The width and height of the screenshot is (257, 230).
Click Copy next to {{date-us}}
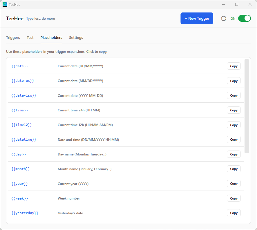(x=234, y=81)
